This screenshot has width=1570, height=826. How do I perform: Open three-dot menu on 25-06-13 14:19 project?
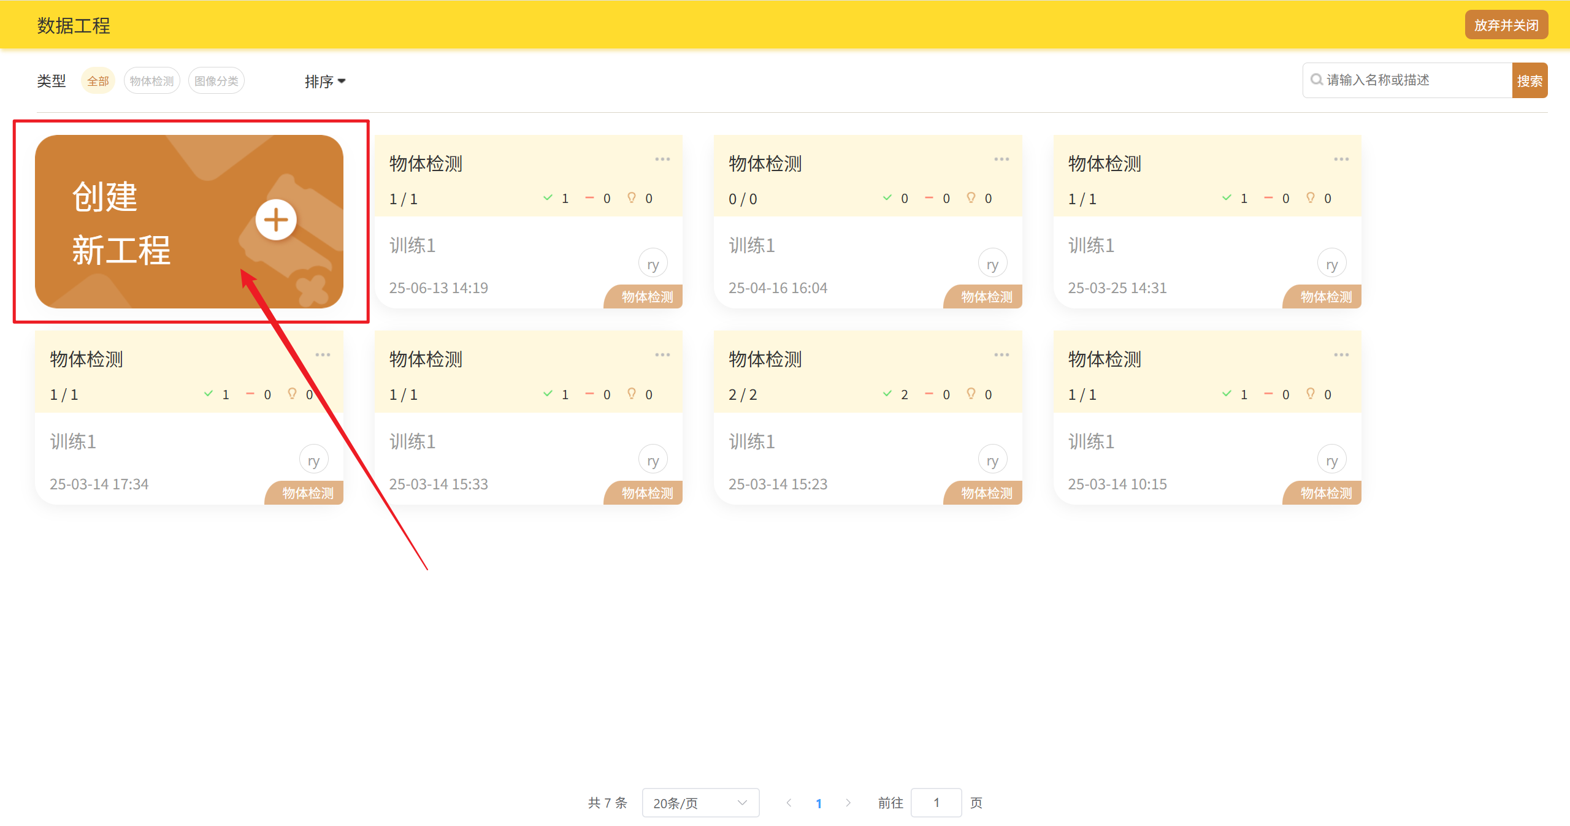pos(662,159)
